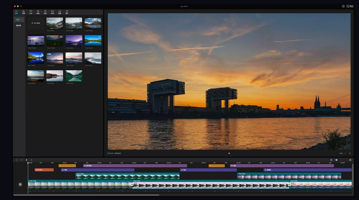Screen dimensions: 359x200
Task: Select the Local (本地) sidebar tab
Action: pos(18,20)
